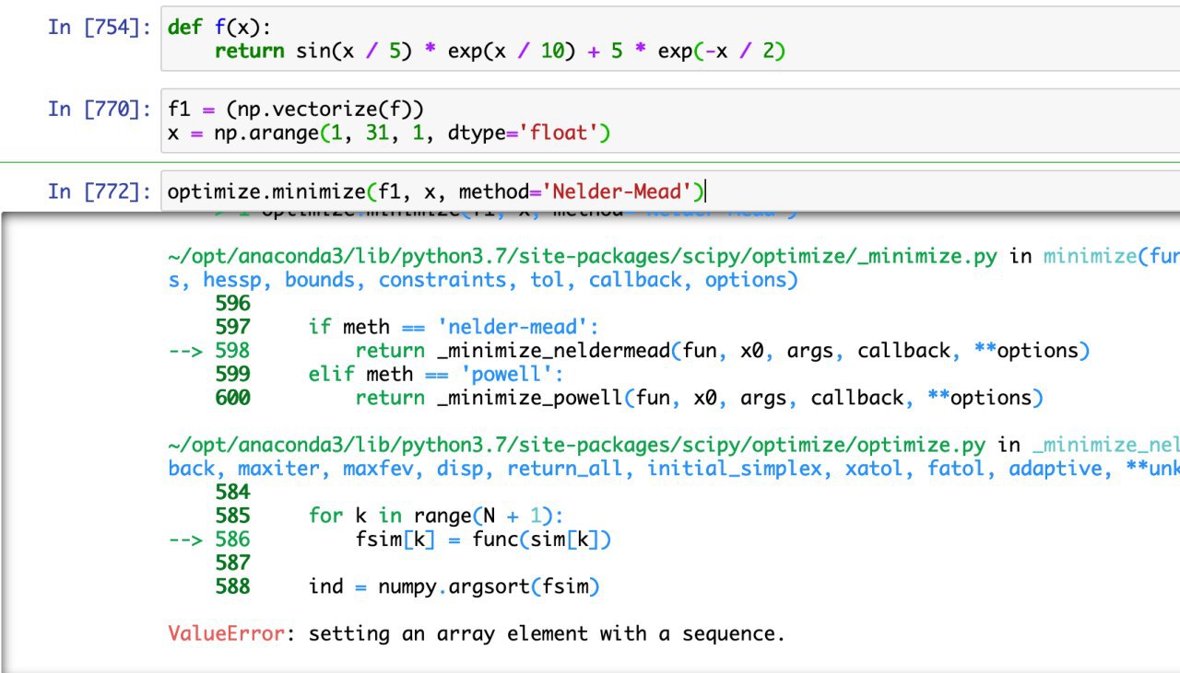Image resolution: width=1180 pixels, height=673 pixels.
Task: Click the In [772] cell prompt
Action: tap(100, 191)
